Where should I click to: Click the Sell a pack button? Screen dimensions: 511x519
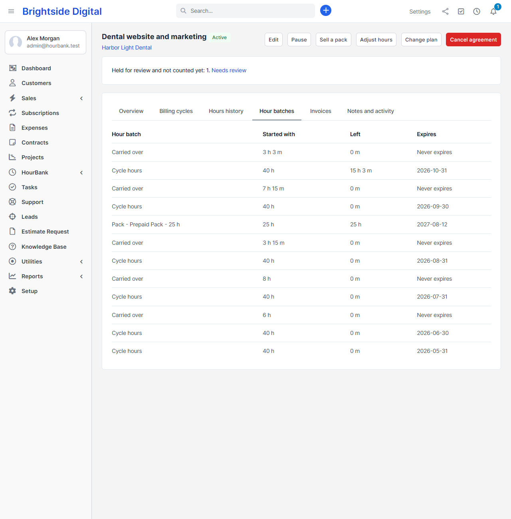pos(333,40)
